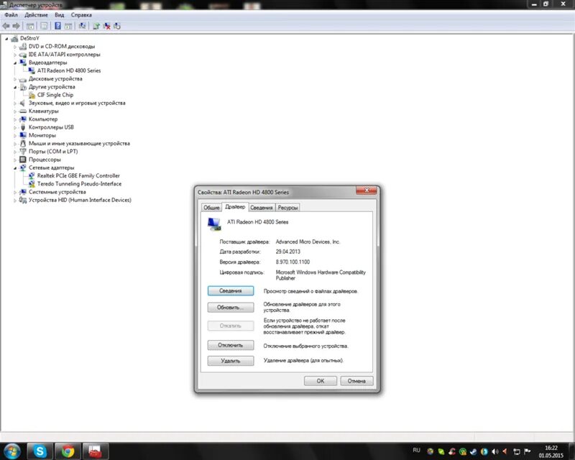Select the CIF Single Chip device
This screenshot has width=575, height=460.
tap(55, 95)
